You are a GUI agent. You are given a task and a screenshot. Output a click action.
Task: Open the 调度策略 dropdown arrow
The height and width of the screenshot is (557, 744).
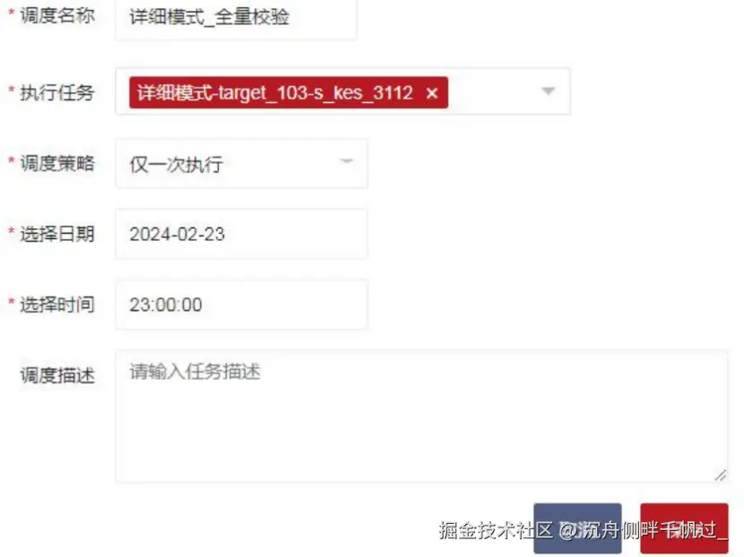[x=347, y=161]
